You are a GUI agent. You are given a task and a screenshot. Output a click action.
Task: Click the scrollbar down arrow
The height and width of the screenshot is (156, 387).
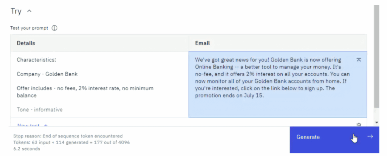click(376, 122)
